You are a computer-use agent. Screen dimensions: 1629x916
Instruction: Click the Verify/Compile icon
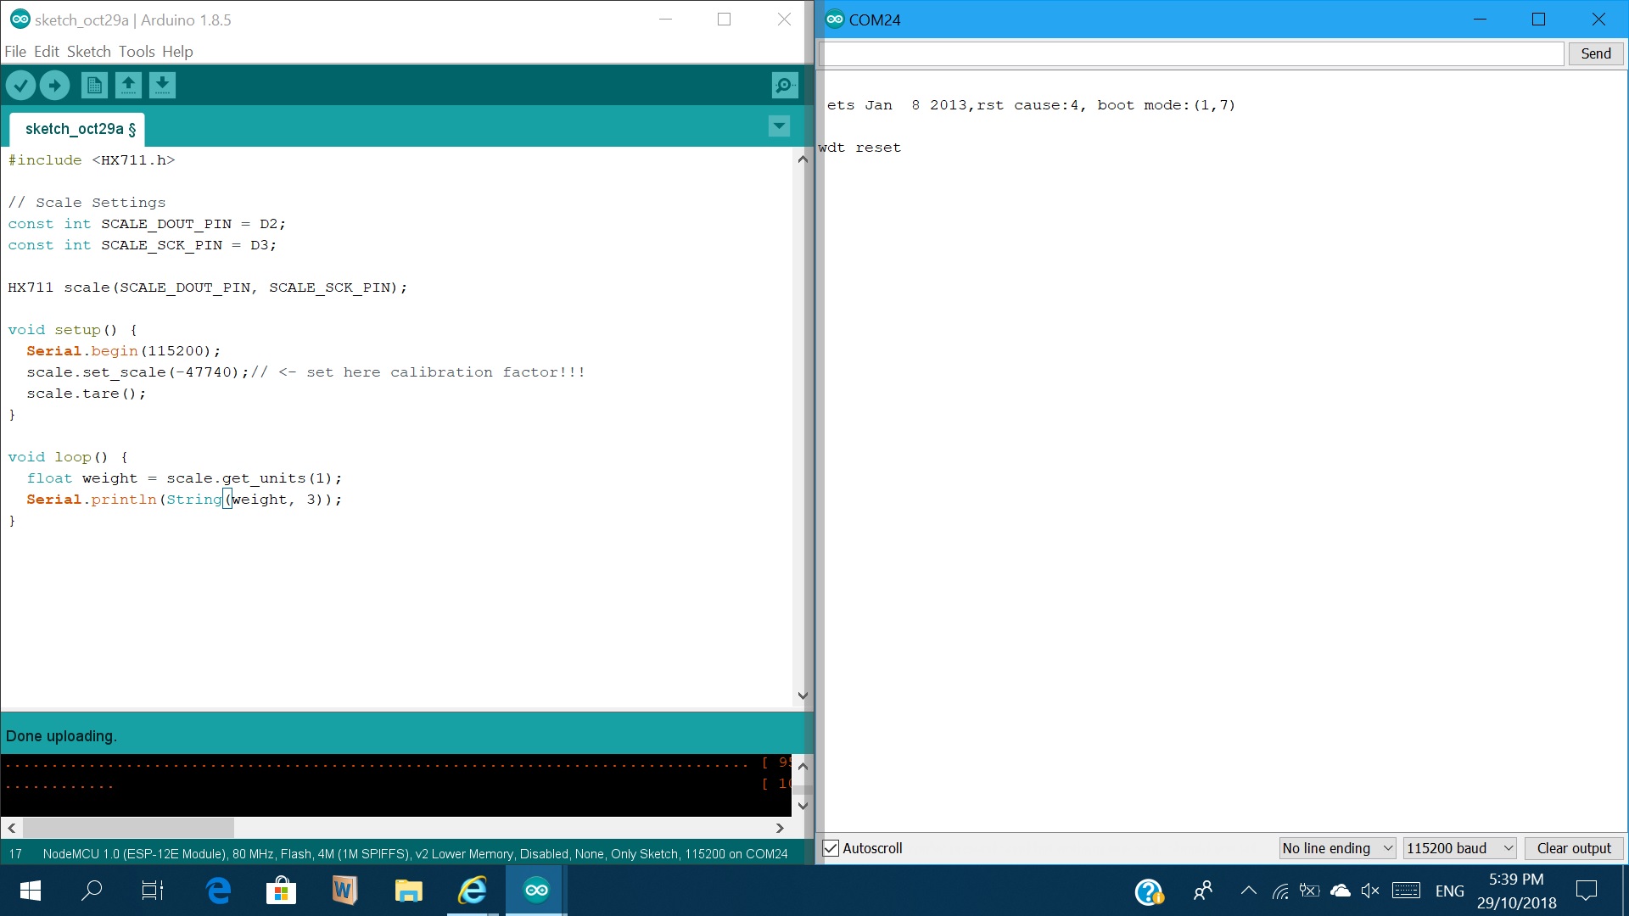(21, 85)
